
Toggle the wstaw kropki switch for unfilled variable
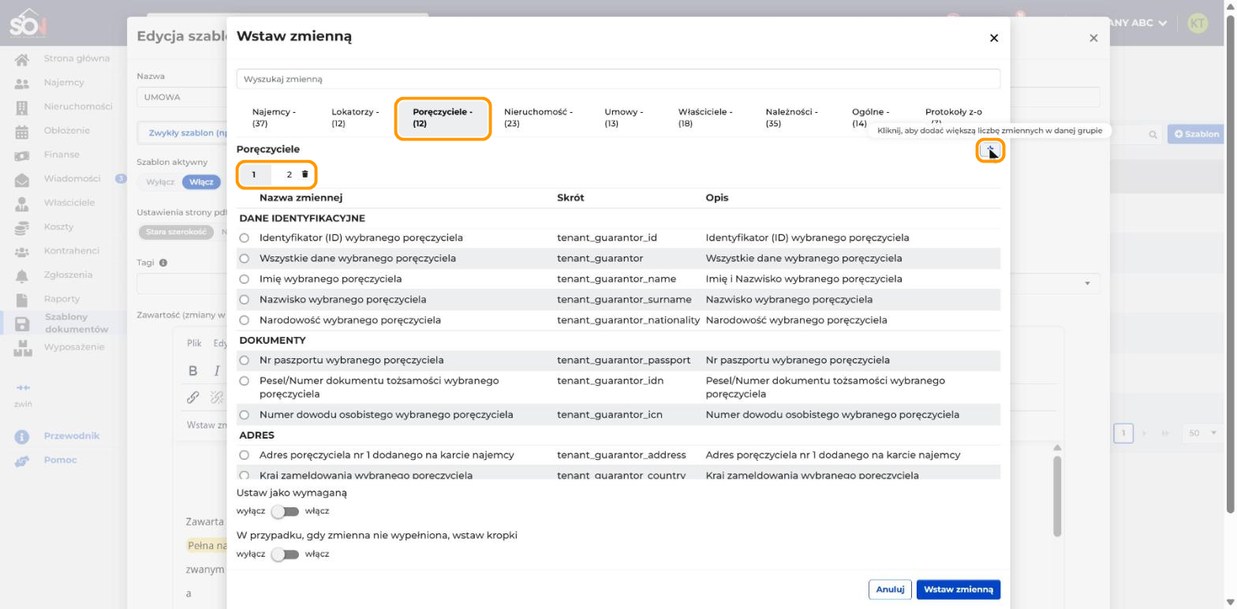[x=285, y=554]
